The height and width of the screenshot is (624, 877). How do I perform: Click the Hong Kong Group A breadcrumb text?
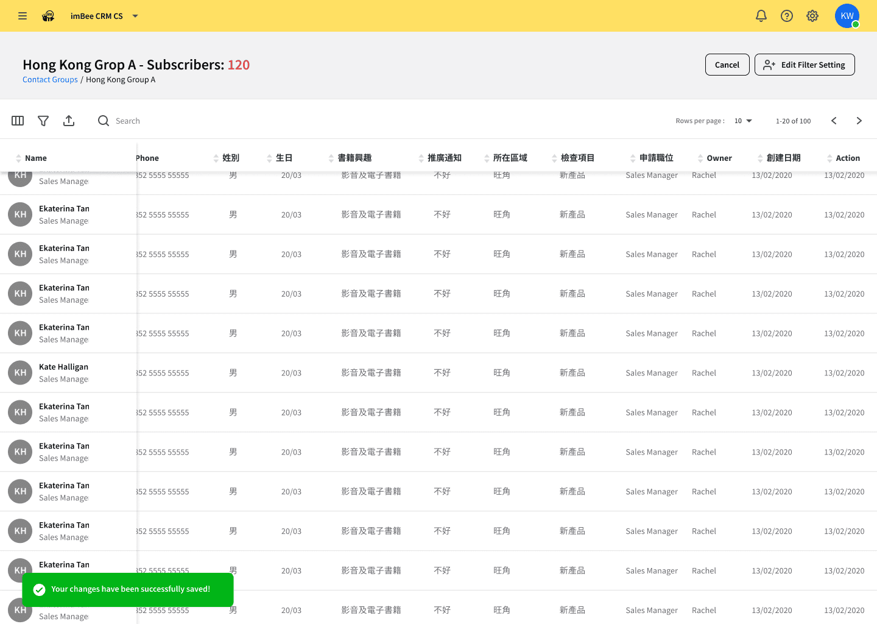click(121, 79)
